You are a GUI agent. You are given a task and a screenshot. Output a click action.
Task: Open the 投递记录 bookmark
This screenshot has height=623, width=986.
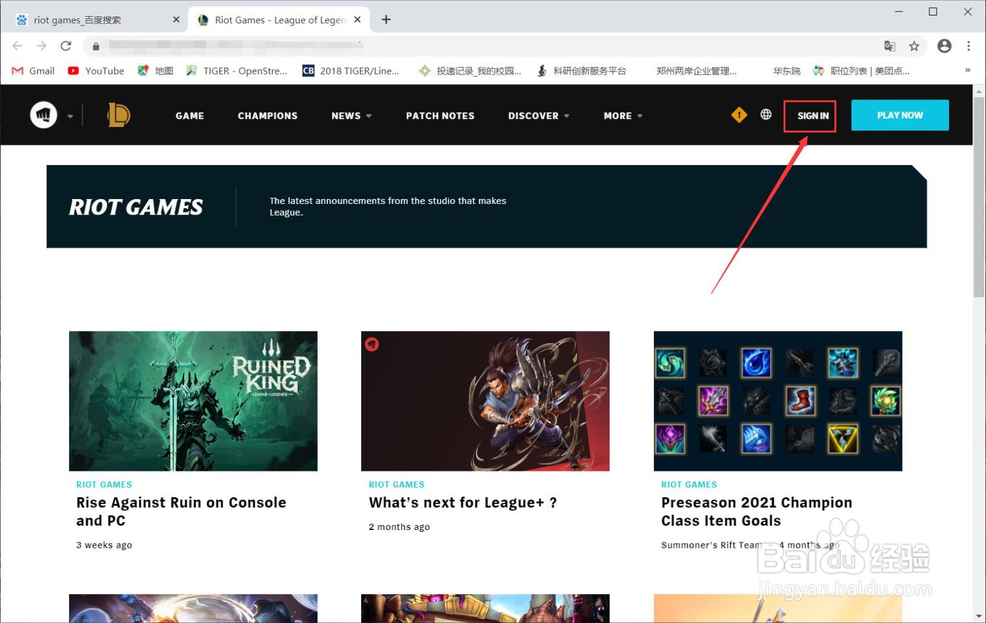470,71
